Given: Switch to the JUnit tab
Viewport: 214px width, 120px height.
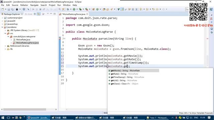Looking at the screenshot, I should tap(28, 14).
